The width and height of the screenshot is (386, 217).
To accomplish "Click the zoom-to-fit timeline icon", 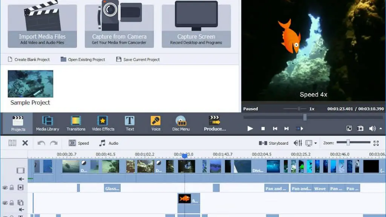I will (x=376, y=143).
